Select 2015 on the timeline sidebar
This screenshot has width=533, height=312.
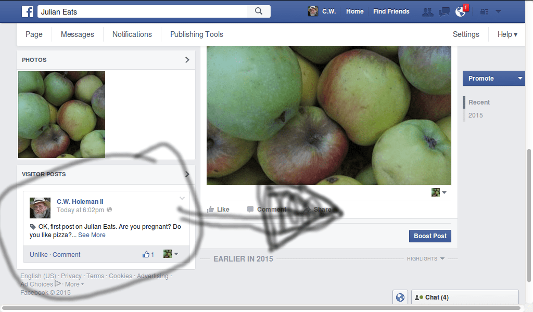475,115
